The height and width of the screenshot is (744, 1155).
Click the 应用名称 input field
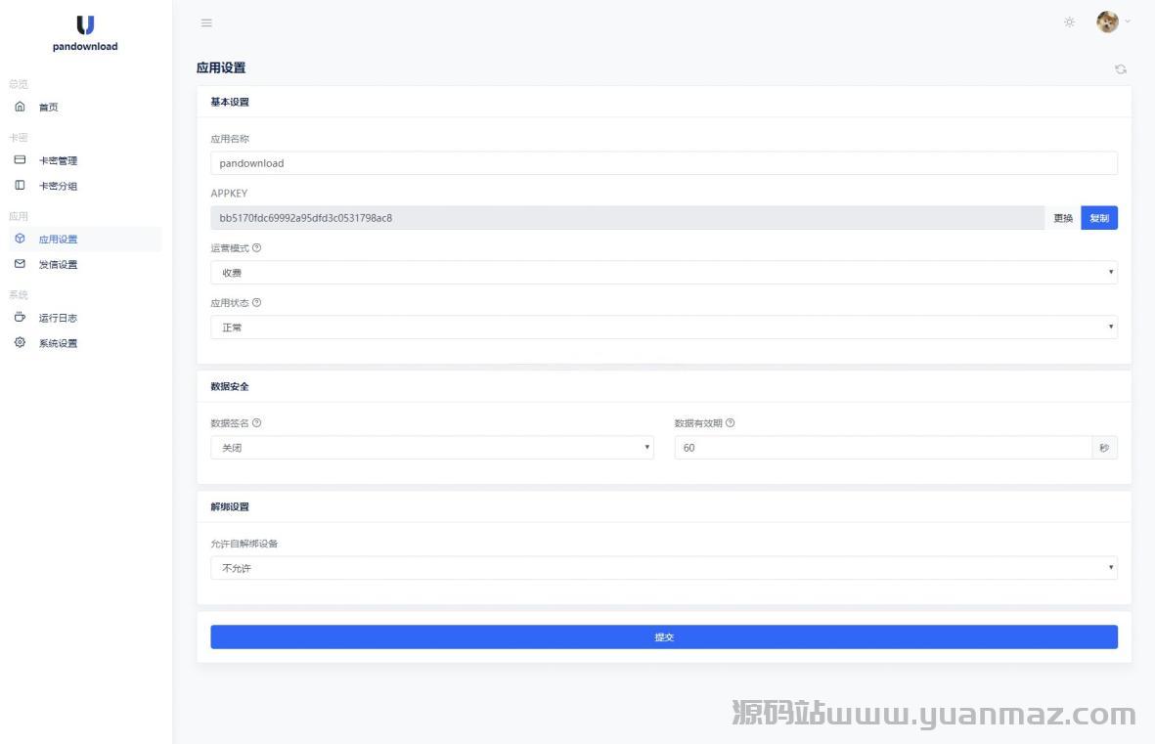tap(663, 163)
